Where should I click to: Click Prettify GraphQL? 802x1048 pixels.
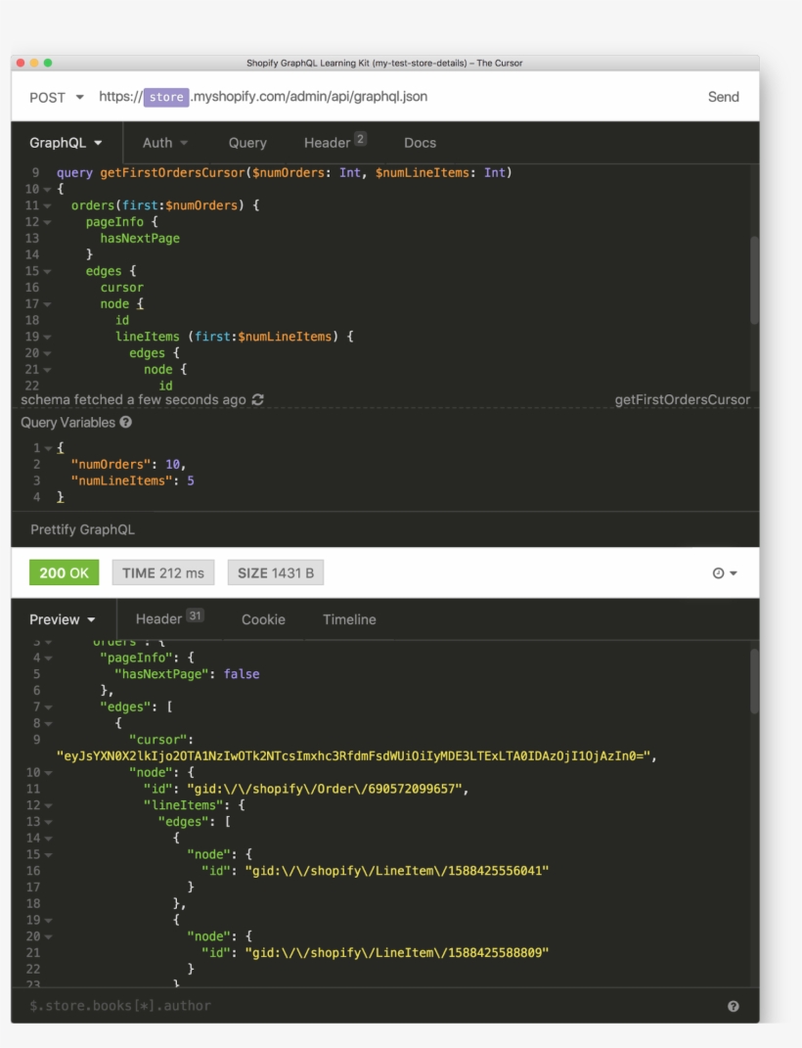coord(82,529)
